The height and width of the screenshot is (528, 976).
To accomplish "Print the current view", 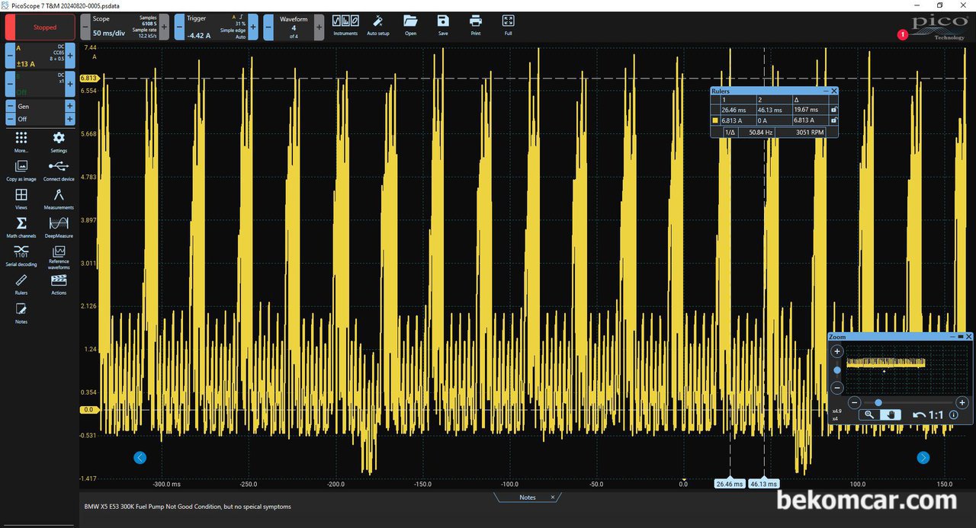I will 476,25.
